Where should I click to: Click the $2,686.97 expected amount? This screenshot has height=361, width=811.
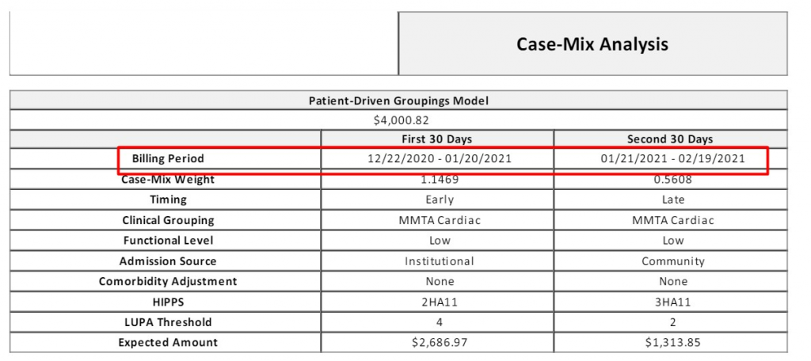440,342
